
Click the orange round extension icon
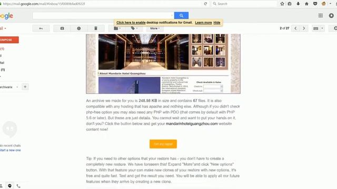pos(324,4)
